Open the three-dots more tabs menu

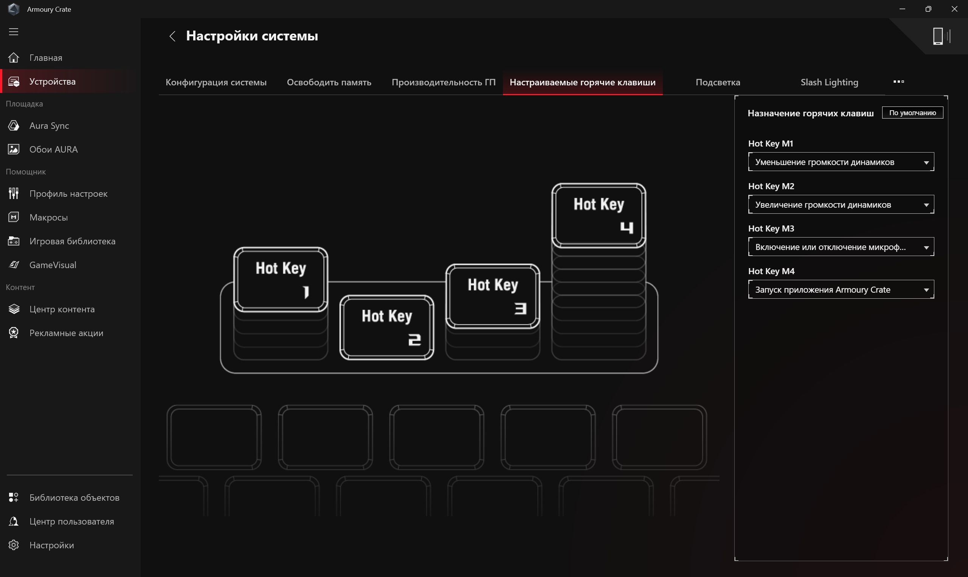click(x=898, y=82)
